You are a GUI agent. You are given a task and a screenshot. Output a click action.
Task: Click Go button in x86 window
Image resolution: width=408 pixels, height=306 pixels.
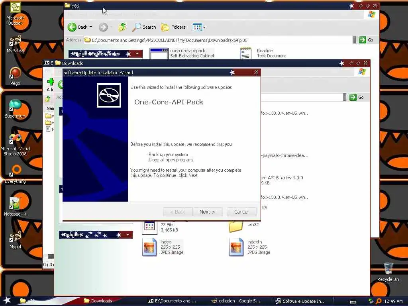(x=367, y=40)
